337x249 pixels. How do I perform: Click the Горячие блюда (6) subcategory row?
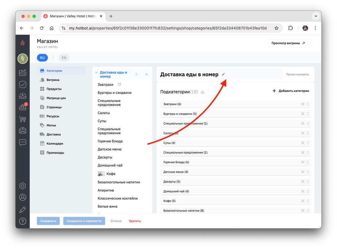click(x=235, y=162)
